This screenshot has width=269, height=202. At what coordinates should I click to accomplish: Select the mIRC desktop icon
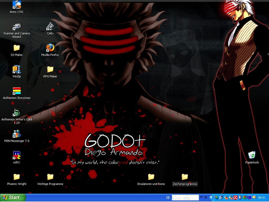point(17,158)
